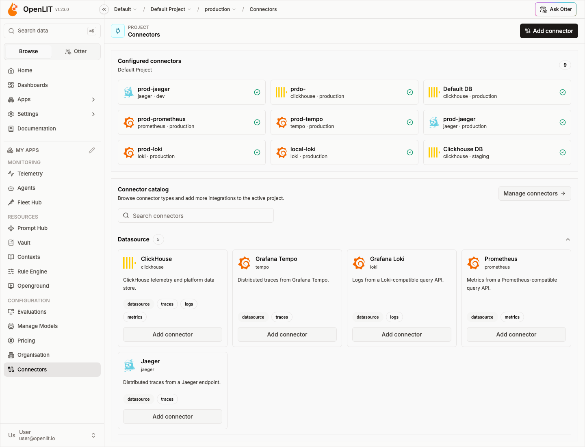Open Rule Engine in the sidebar
Image resolution: width=585 pixels, height=447 pixels.
[52, 271]
